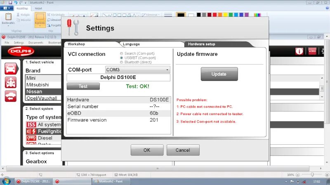Screen dimensions: 330x185
Task: Click OK in Settings dialog
Action: [x=147, y=150]
